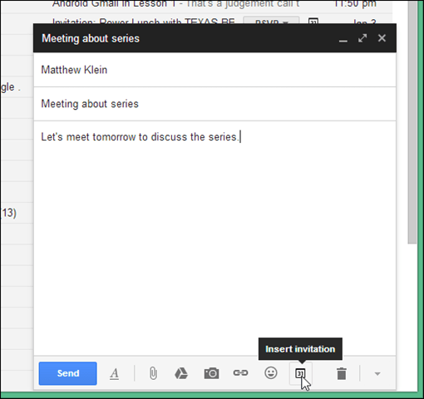The image size is (424, 399).
Task: Insert files using Google Drive icon
Action: pyautogui.click(x=181, y=373)
